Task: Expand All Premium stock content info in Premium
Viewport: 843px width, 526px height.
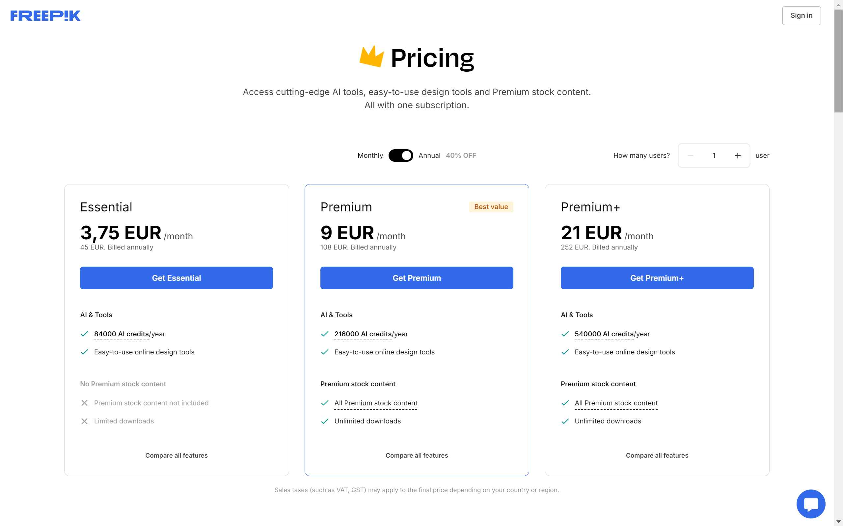Action: click(x=375, y=403)
